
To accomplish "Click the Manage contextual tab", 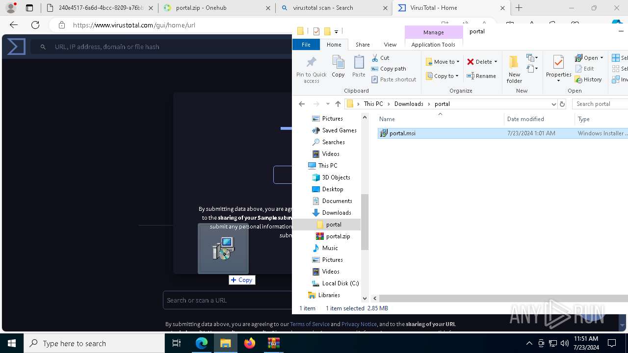I will pyautogui.click(x=433, y=32).
